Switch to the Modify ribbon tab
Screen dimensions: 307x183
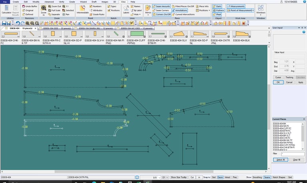tap(36, 2)
